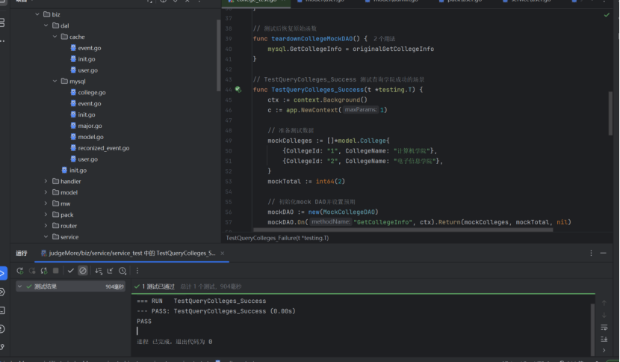Toggle Show Passed checkmark filter
The width and height of the screenshot is (620, 362).
pos(71,271)
